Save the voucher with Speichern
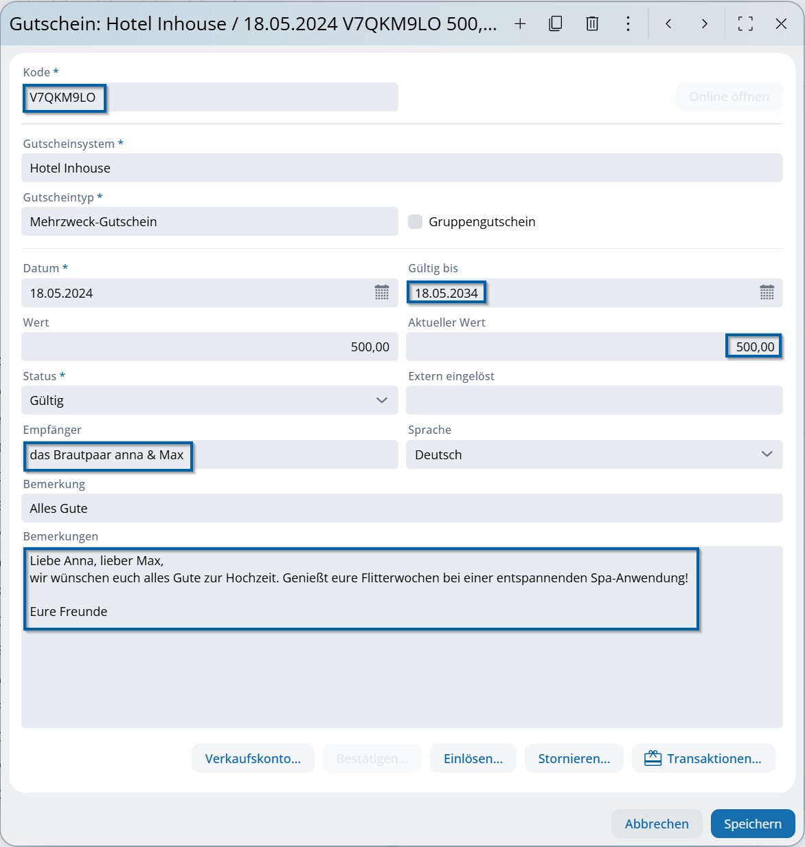Image resolution: width=805 pixels, height=847 pixels. [x=752, y=824]
